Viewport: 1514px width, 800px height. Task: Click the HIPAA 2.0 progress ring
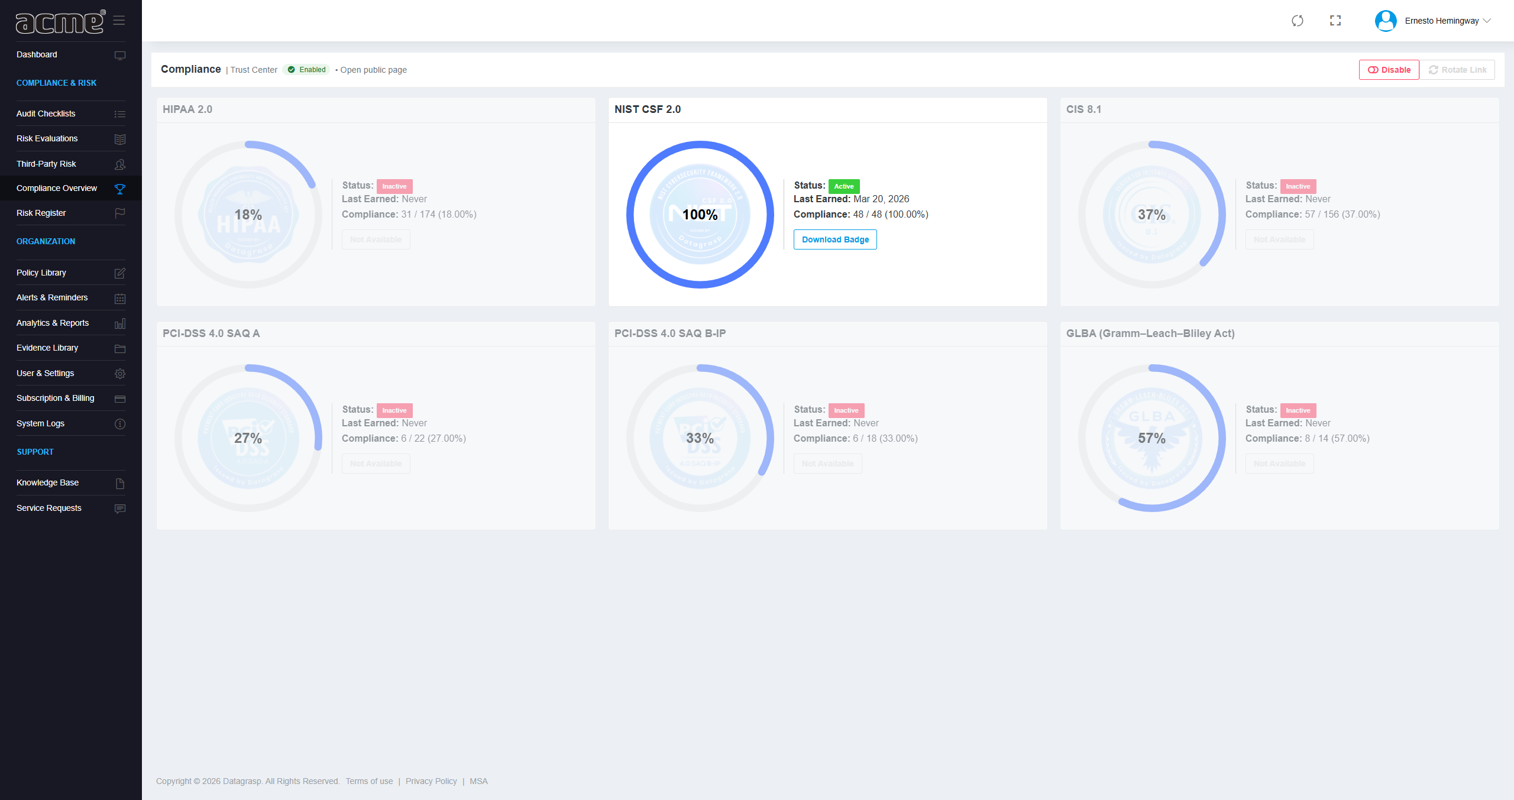coord(248,215)
